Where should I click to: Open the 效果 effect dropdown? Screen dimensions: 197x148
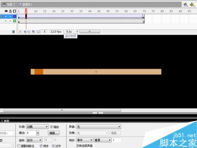click(93, 133)
